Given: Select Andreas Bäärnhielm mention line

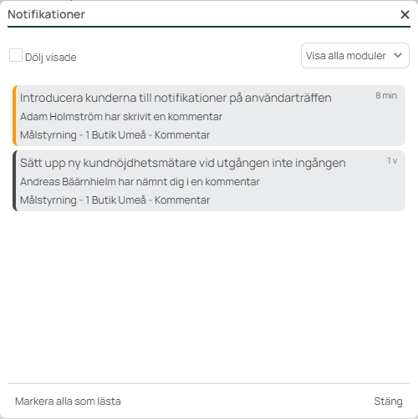Looking at the screenshot, I should tap(140, 182).
